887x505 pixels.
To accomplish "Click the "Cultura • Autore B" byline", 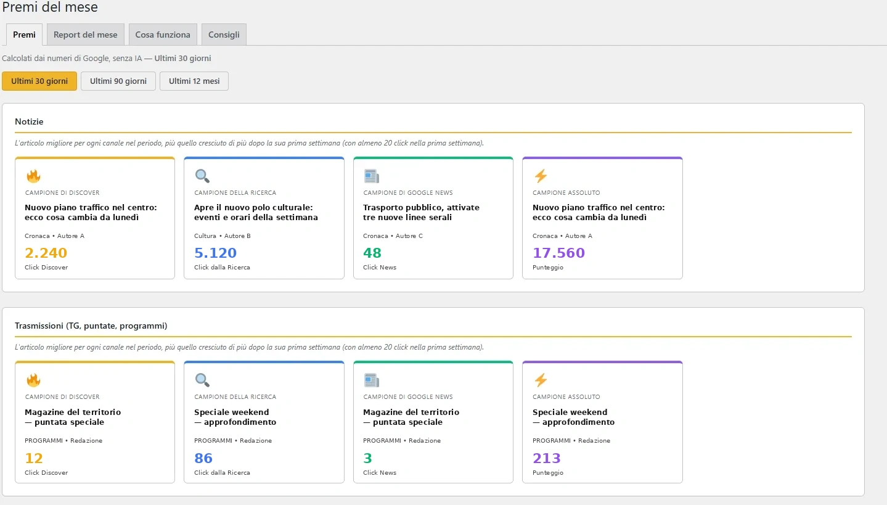I will 223,236.
